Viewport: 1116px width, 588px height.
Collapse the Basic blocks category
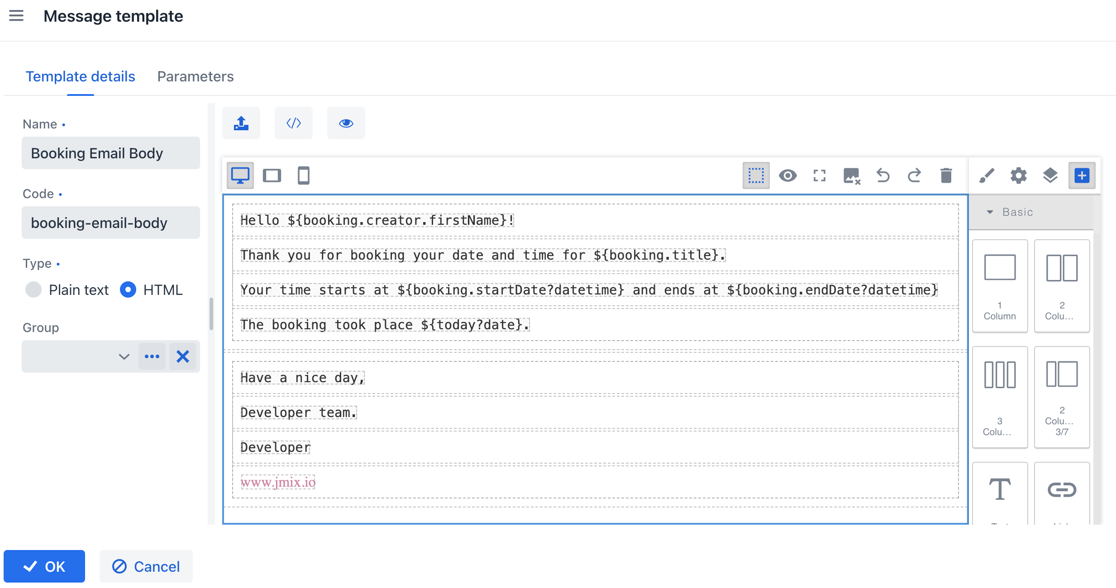click(x=1031, y=212)
